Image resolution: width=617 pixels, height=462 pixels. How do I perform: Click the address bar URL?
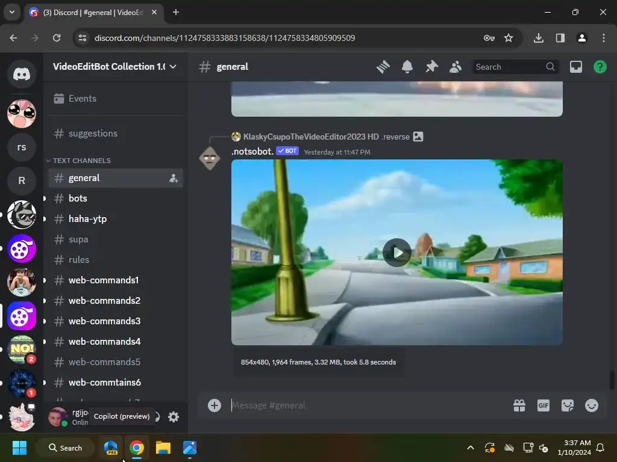pos(225,38)
